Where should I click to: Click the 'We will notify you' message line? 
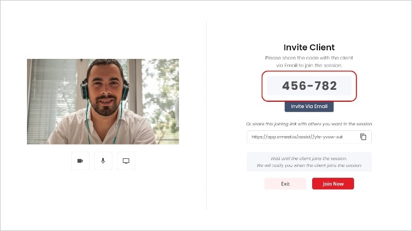(309, 165)
